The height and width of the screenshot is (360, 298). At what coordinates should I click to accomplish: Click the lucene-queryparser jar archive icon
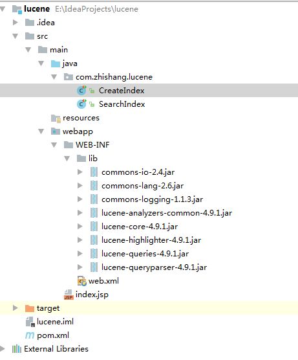94,267
